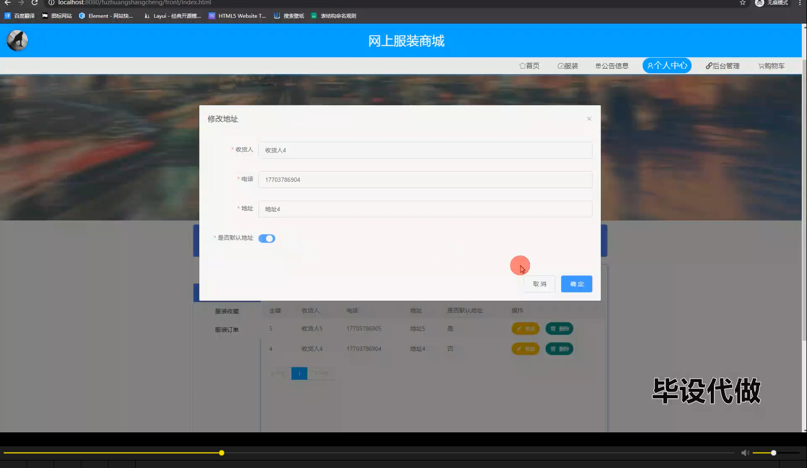The height and width of the screenshot is (468, 807).
Task: Click the 个人中心 person icon in navbar
Action: (x=650, y=65)
